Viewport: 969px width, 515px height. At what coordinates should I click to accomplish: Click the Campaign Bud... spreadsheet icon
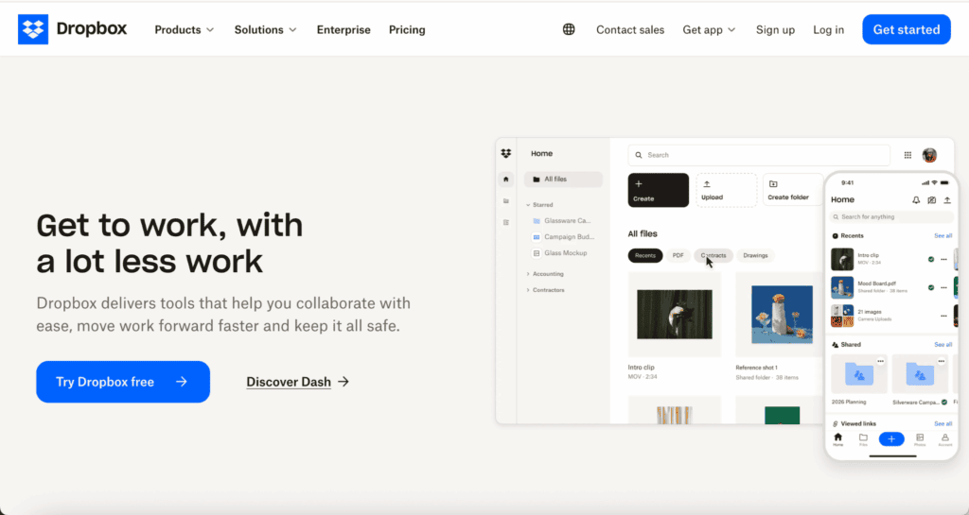pos(537,237)
